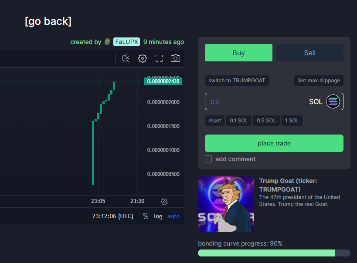Choose the 1 SOL preset
357x263 pixels.
pos(292,121)
